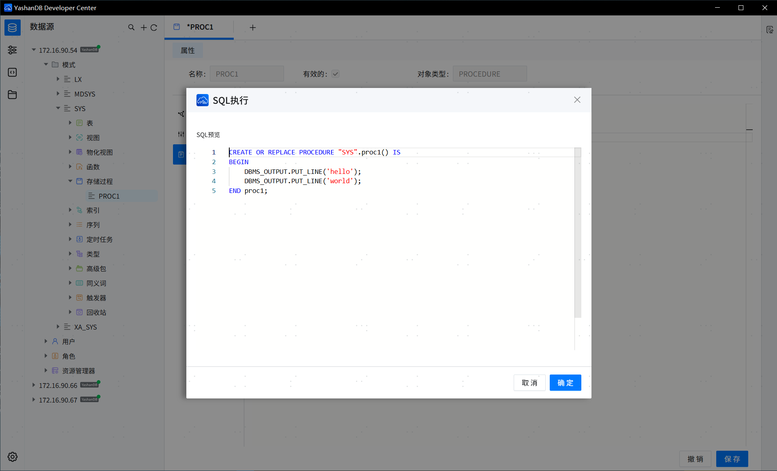Screen dimensions: 777x471
Task: Open the folder icon in left sidebar
Action: point(13,94)
